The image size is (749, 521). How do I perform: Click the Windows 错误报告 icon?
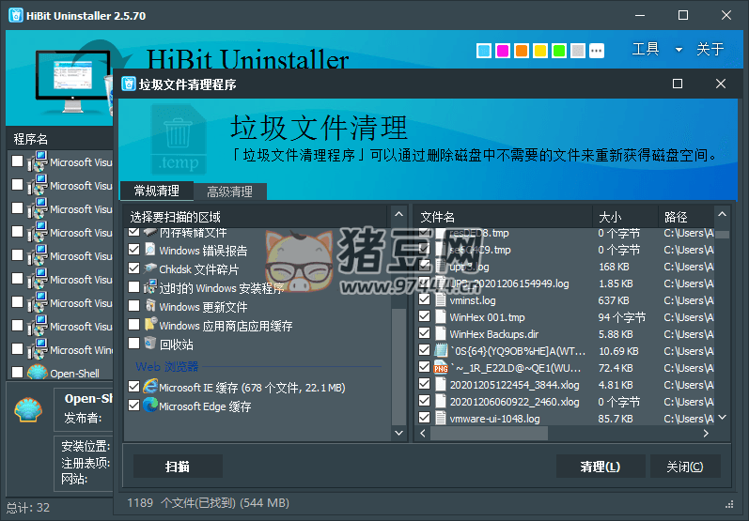(x=149, y=251)
